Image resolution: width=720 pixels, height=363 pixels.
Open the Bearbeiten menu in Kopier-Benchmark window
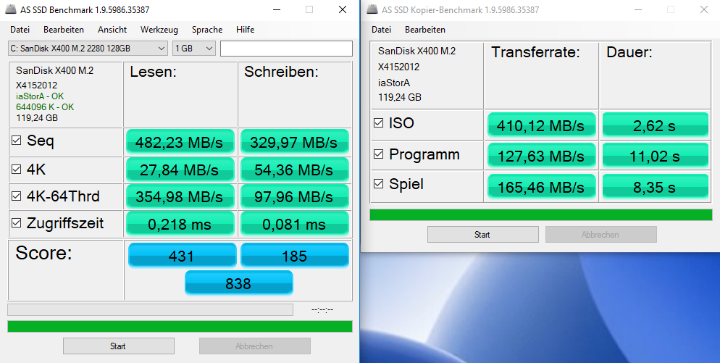[x=425, y=30]
